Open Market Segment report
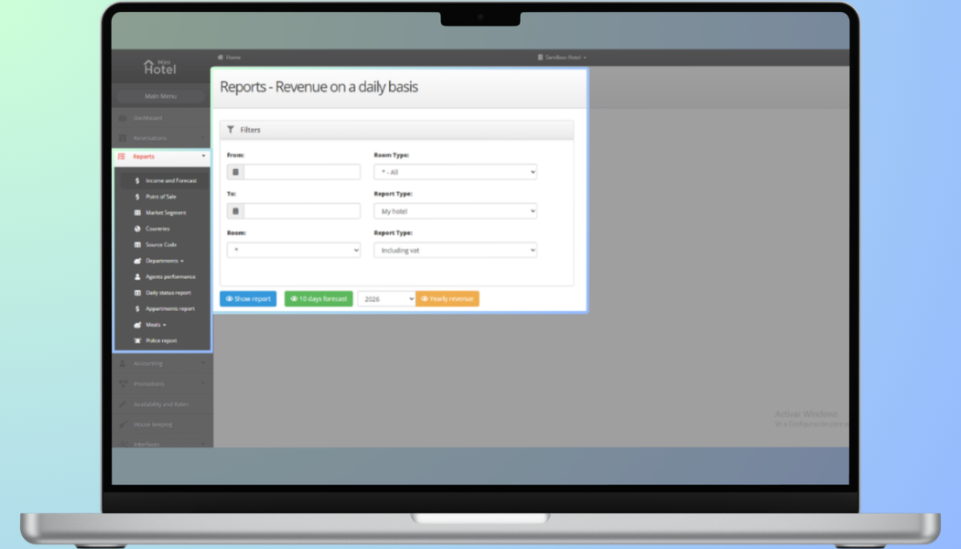The height and width of the screenshot is (549, 961). [x=166, y=212]
